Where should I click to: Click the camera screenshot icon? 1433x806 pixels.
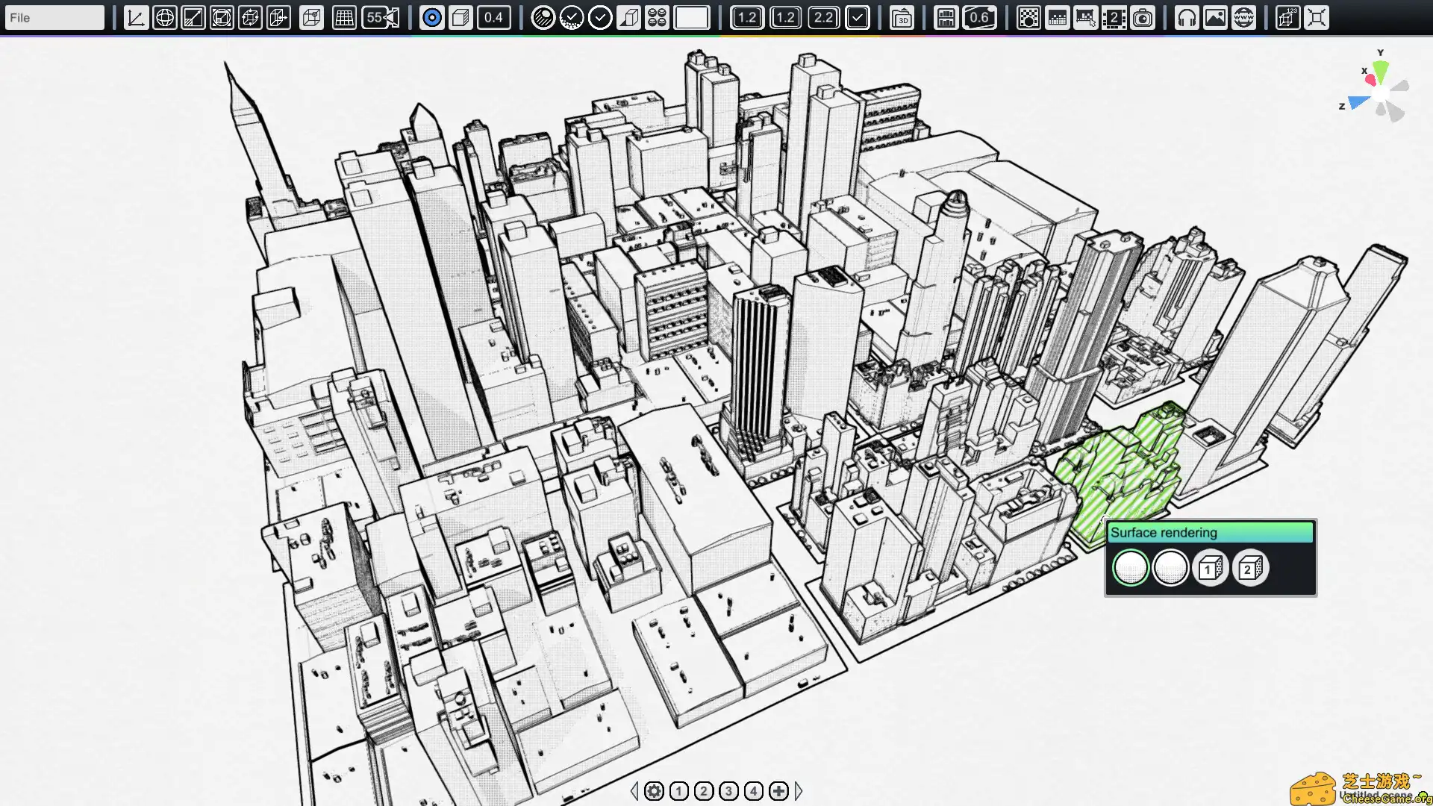coord(1142,17)
